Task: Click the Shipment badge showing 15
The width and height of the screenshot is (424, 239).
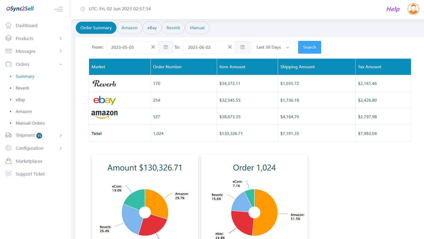Action: 39,136
